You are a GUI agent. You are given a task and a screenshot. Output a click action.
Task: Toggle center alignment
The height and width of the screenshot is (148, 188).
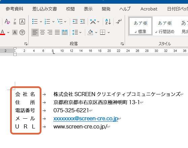pyautogui.click(x=42, y=32)
